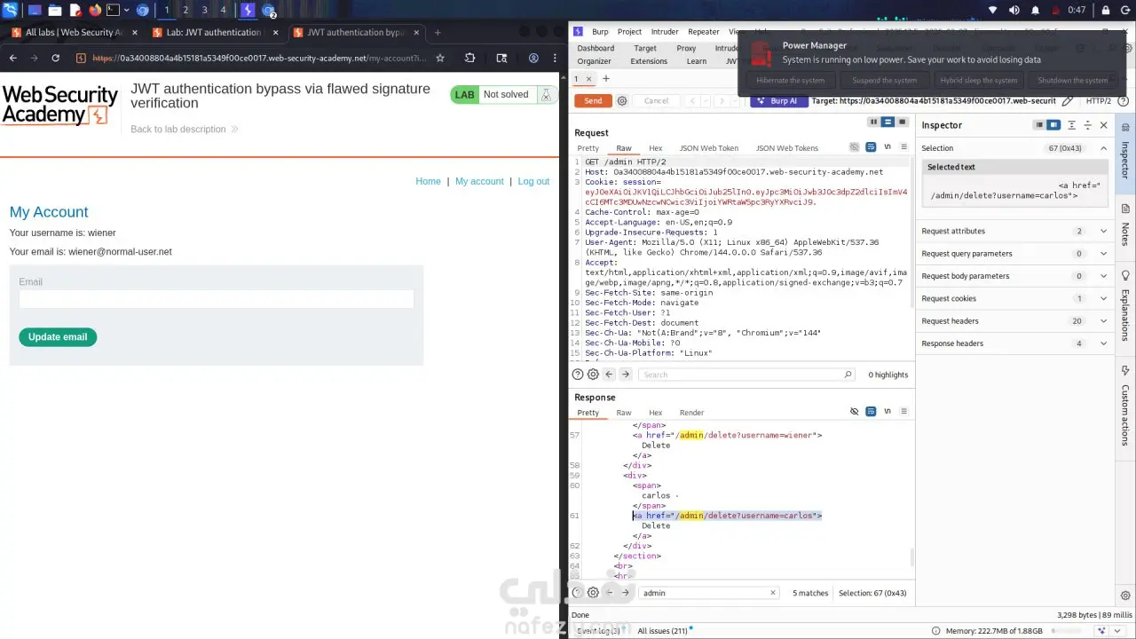The height and width of the screenshot is (639, 1136).
Task: Open the file manager panel icon
Action: [x=54, y=11]
